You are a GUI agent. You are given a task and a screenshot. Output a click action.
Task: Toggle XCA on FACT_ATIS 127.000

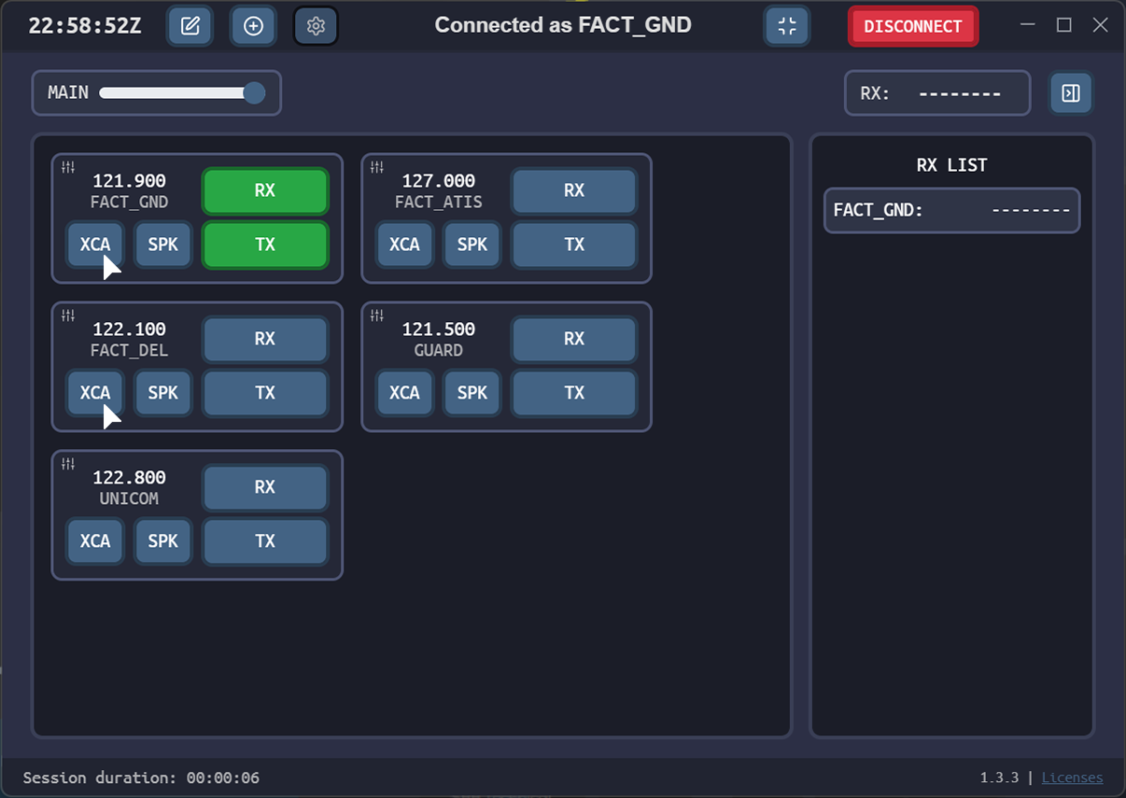click(404, 245)
